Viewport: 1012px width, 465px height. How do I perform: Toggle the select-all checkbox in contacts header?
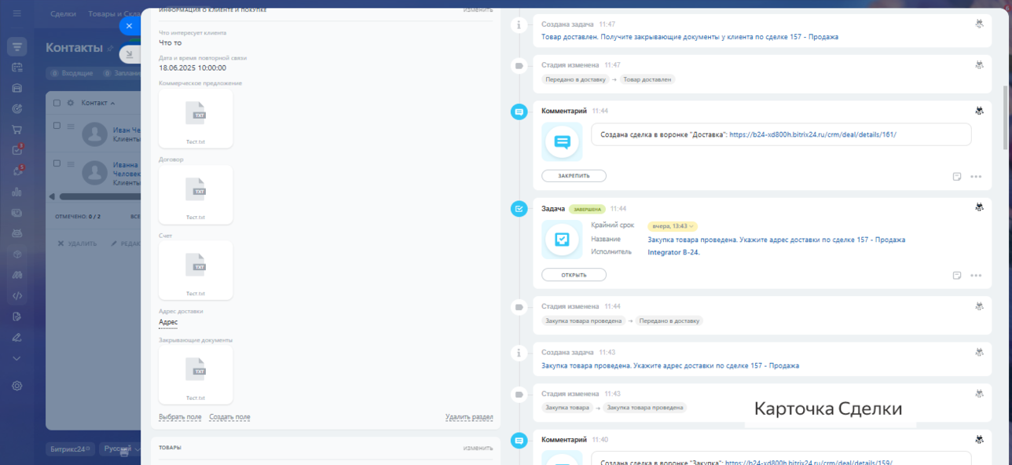tap(57, 103)
